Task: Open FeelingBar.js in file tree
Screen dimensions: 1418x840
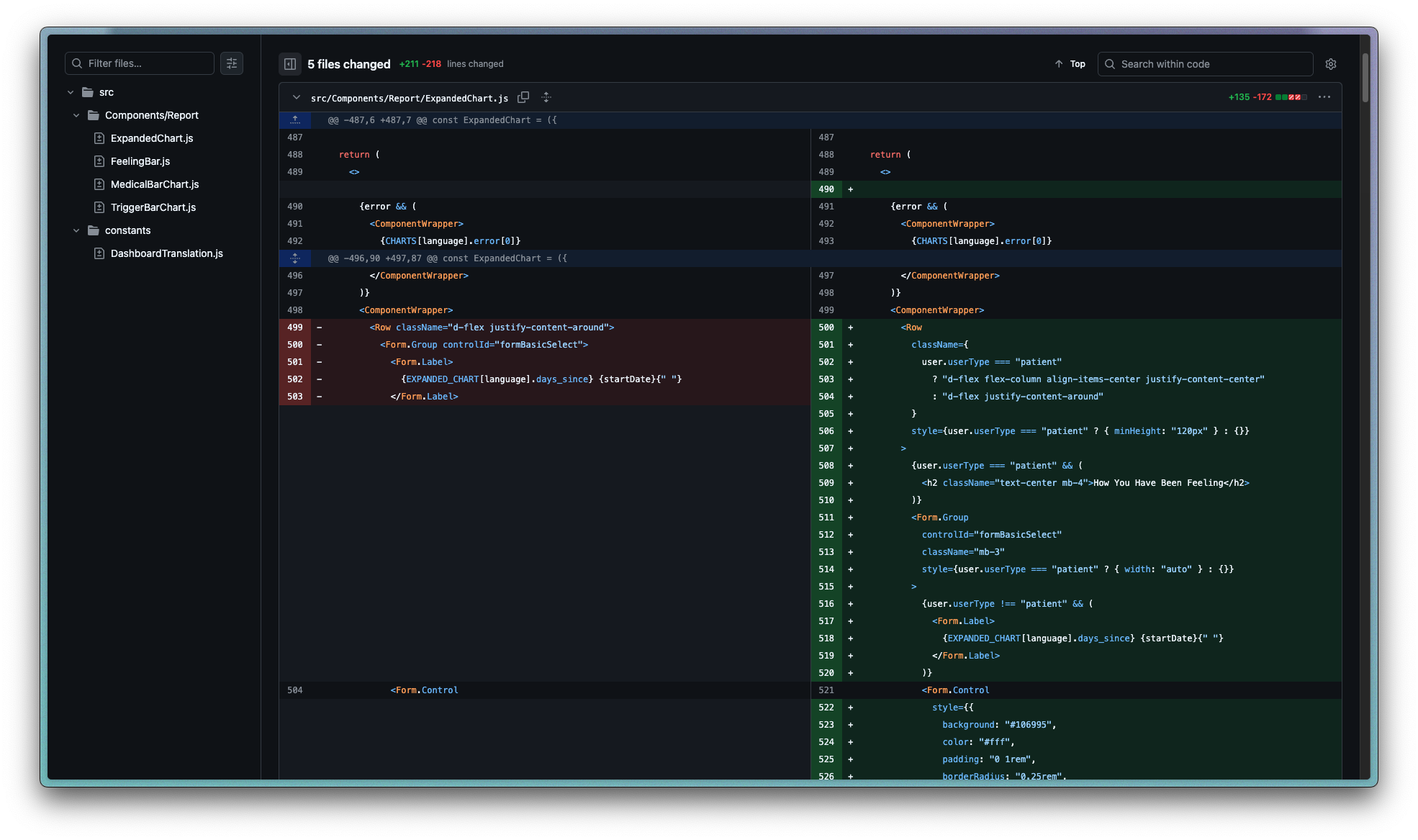Action: pos(140,161)
